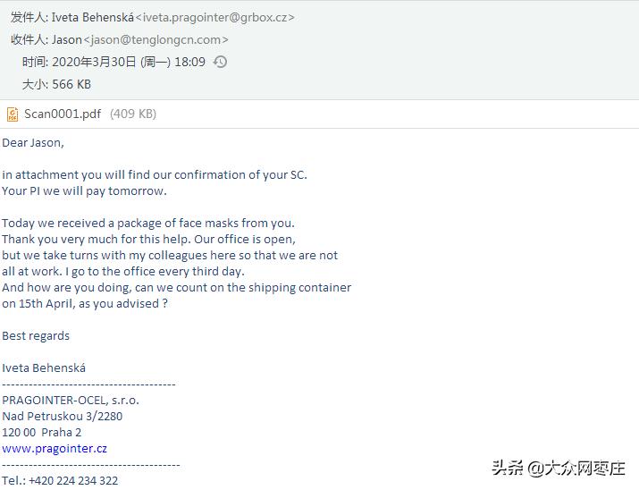
Task: Click the "Dear Jason," greeting line
Action: point(33,142)
